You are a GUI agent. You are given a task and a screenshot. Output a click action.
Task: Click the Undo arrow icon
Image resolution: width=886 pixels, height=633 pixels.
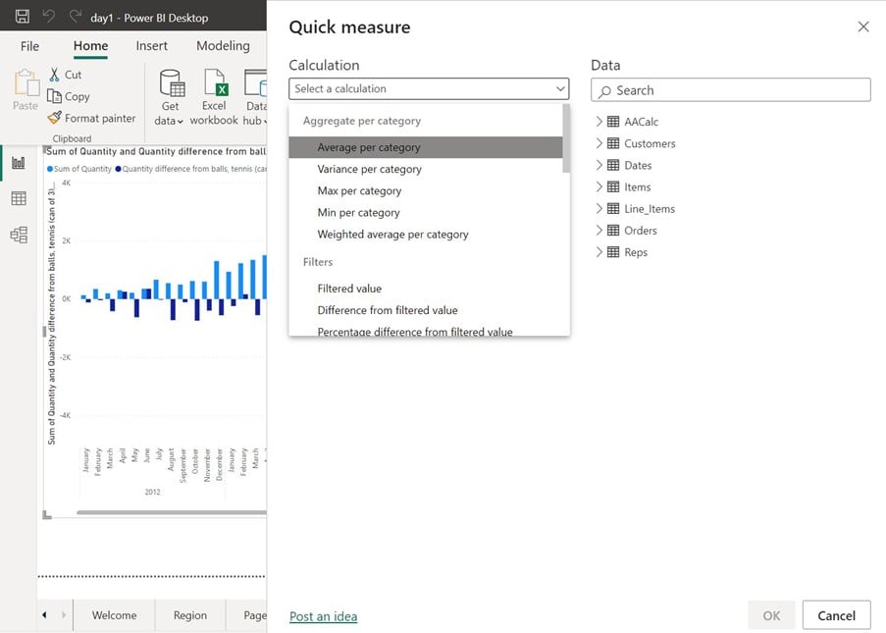pos(49,17)
